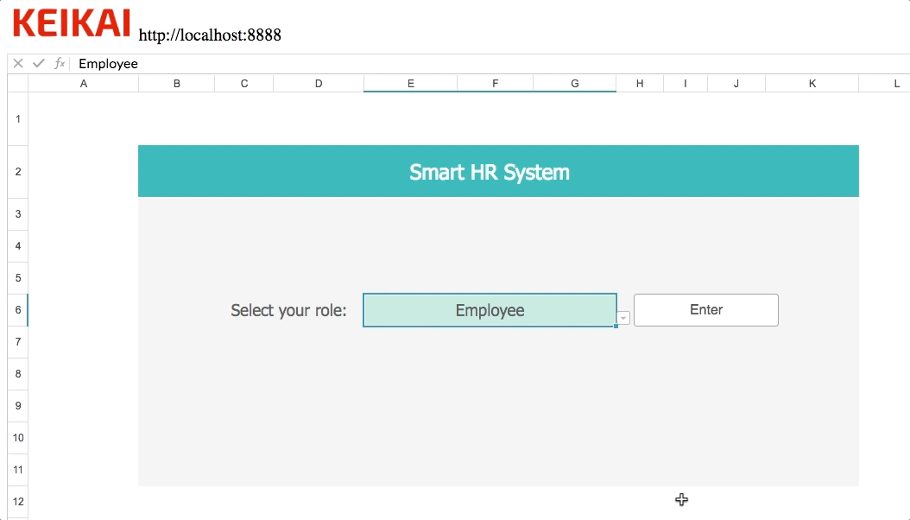This screenshot has height=520, width=910.
Task: Select row 11 header
Action: (18, 470)
